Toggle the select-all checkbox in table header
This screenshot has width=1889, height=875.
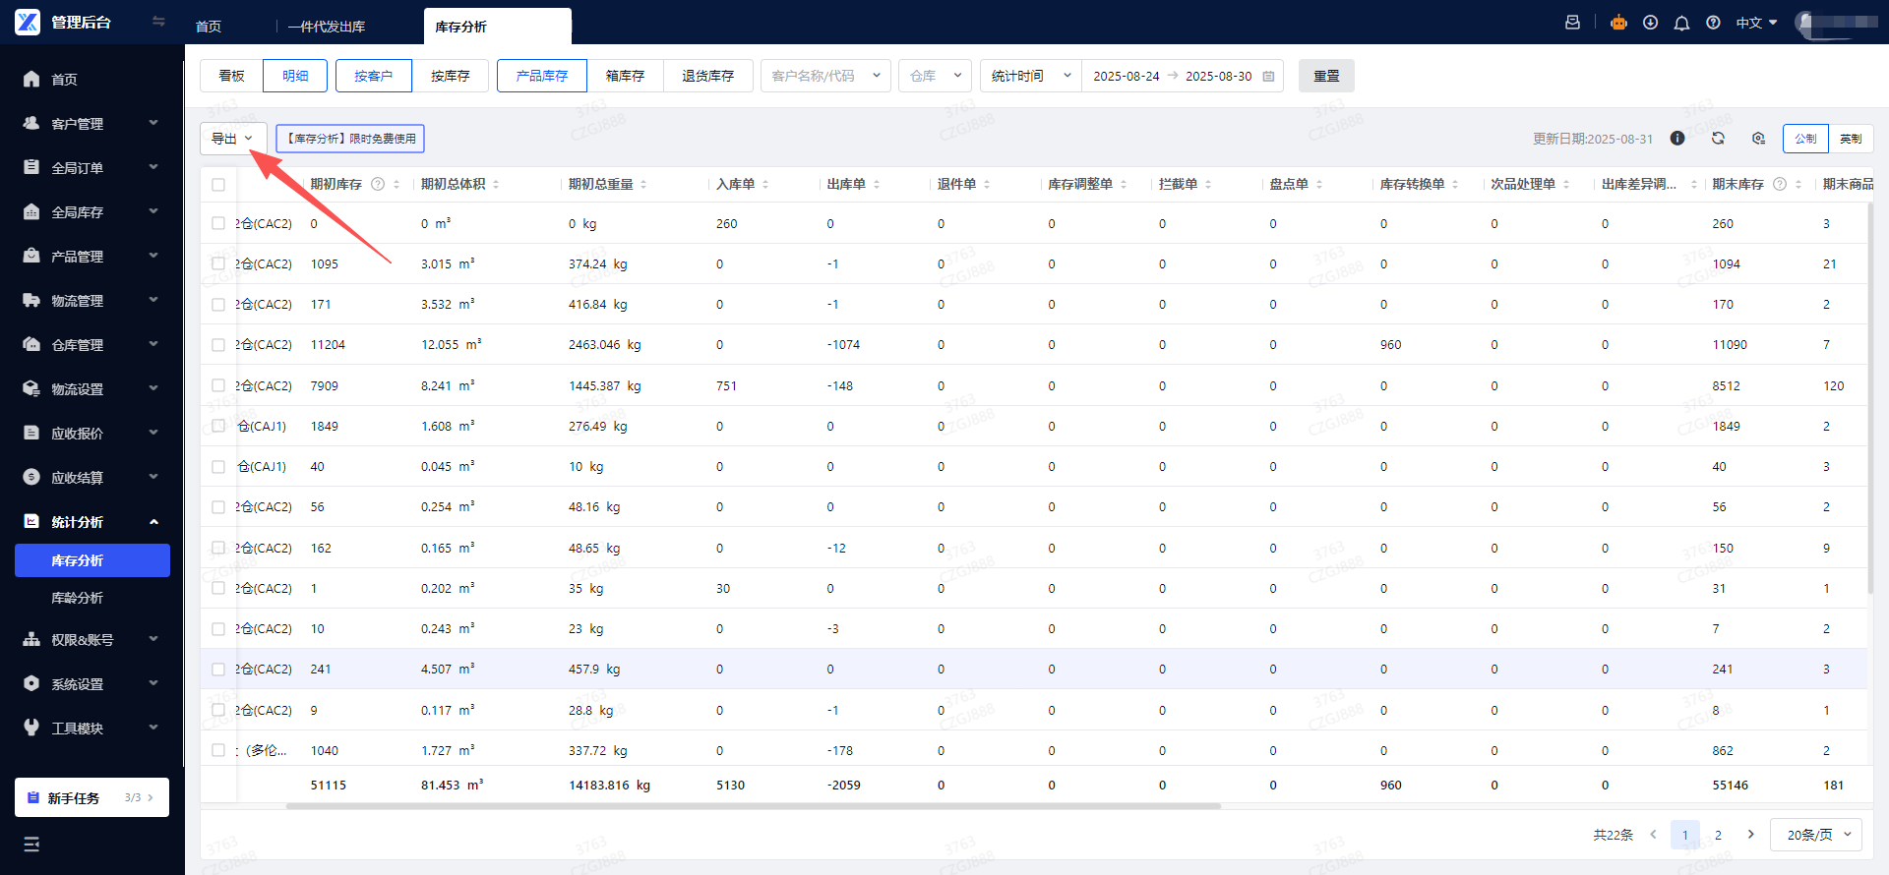point(218,185)
